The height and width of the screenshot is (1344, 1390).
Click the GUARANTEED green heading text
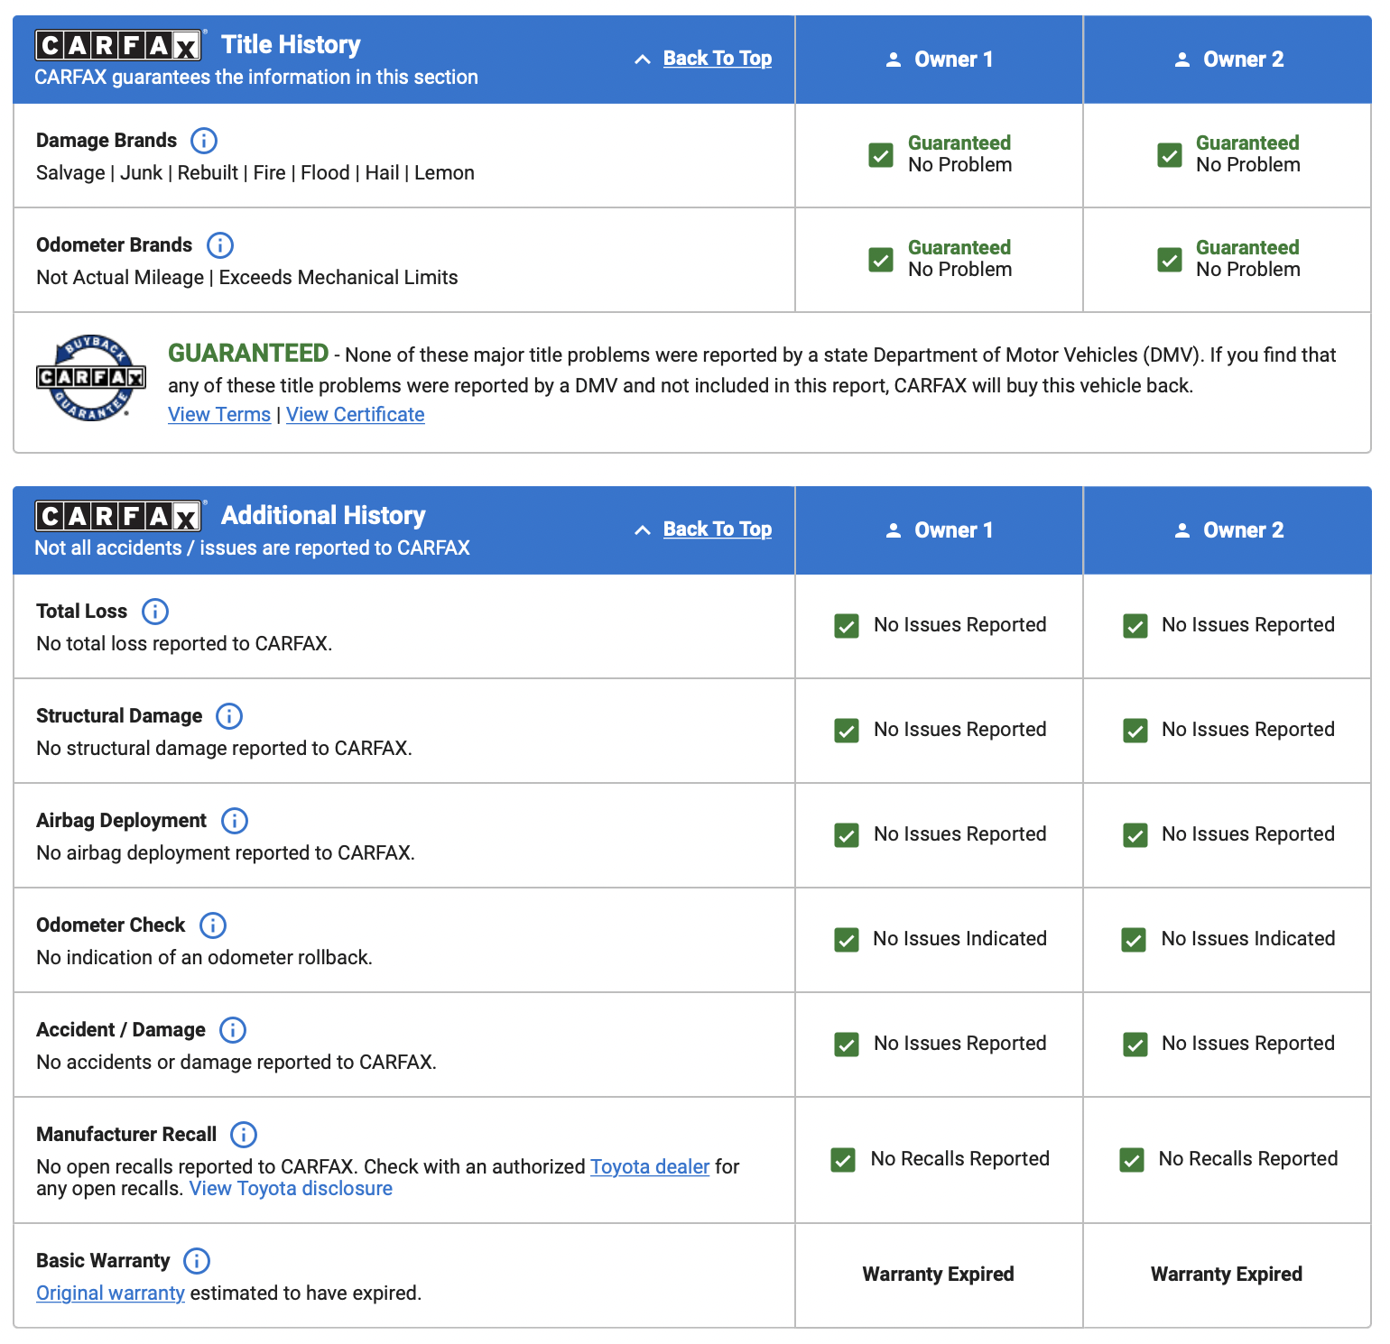click(248, 354)
